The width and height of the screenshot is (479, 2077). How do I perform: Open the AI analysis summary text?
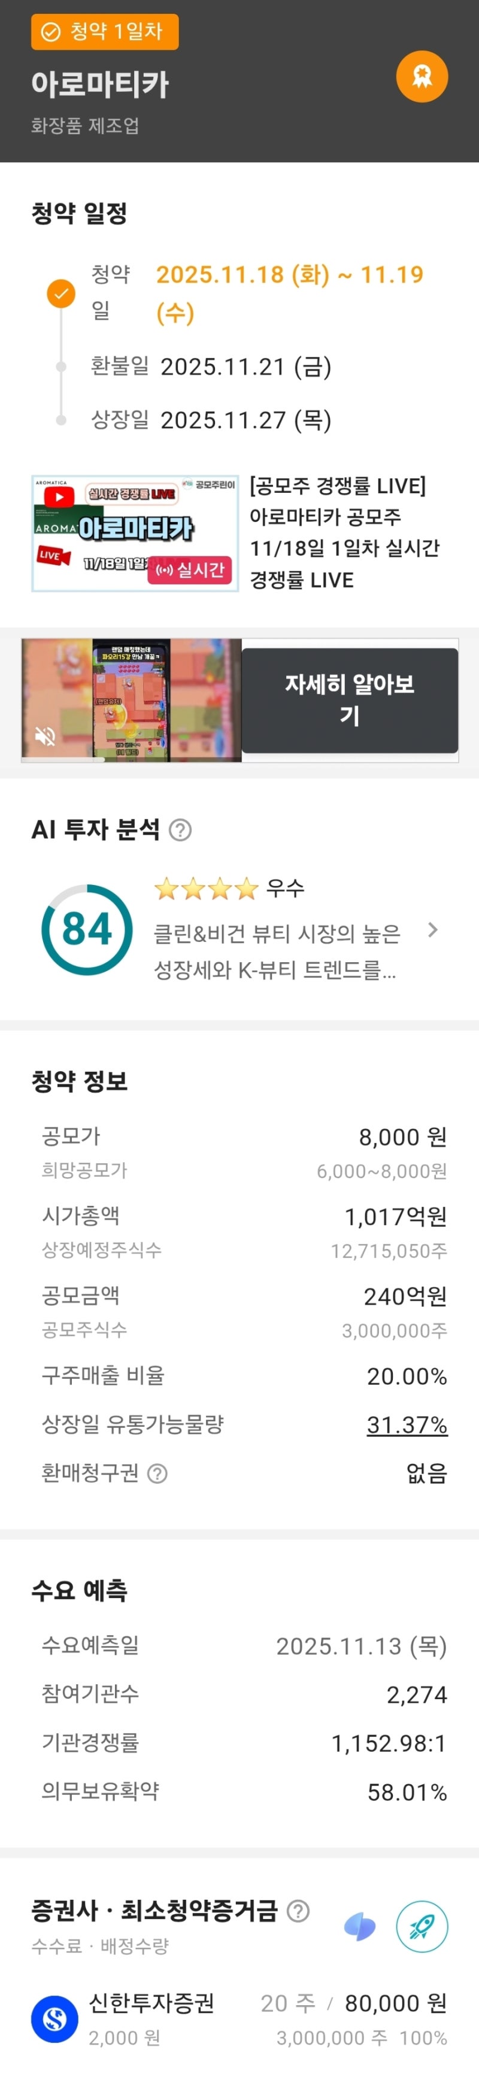277,951
